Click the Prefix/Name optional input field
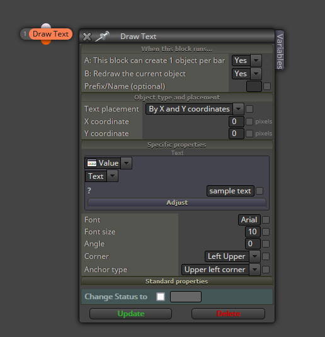The image size is (325, 337). (x=254, y=86)
